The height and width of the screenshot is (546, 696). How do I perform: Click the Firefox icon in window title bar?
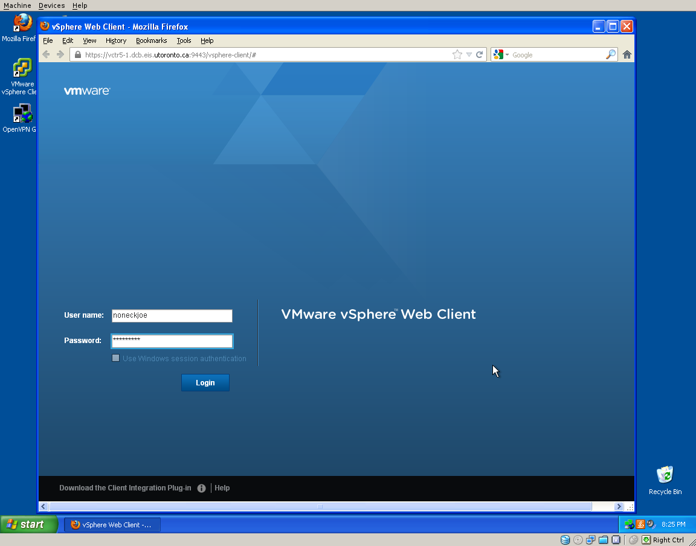tap(44, 26)
